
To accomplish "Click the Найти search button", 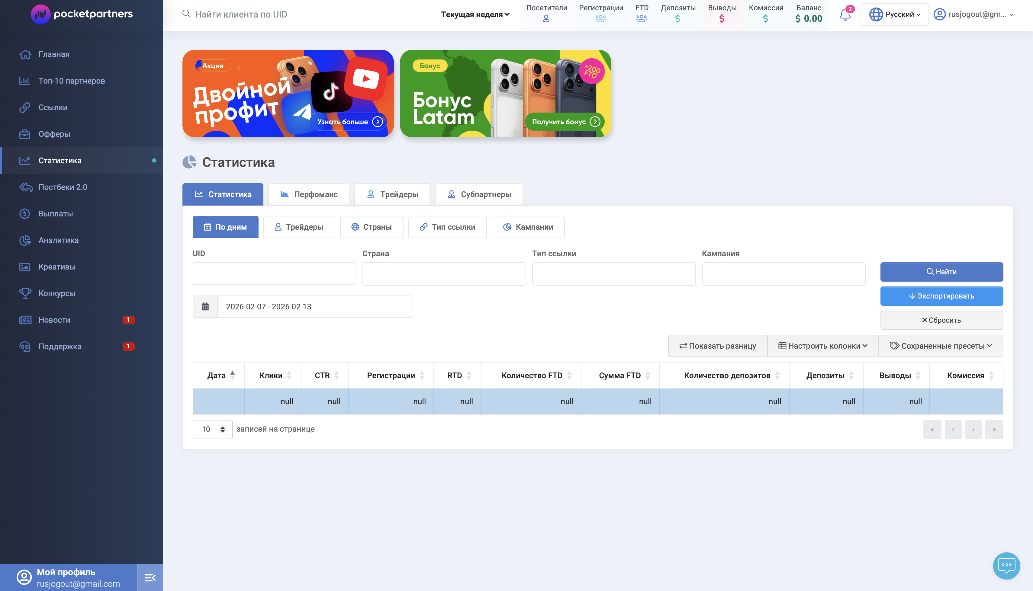I will pyautogui.click(x=941, y=272).
